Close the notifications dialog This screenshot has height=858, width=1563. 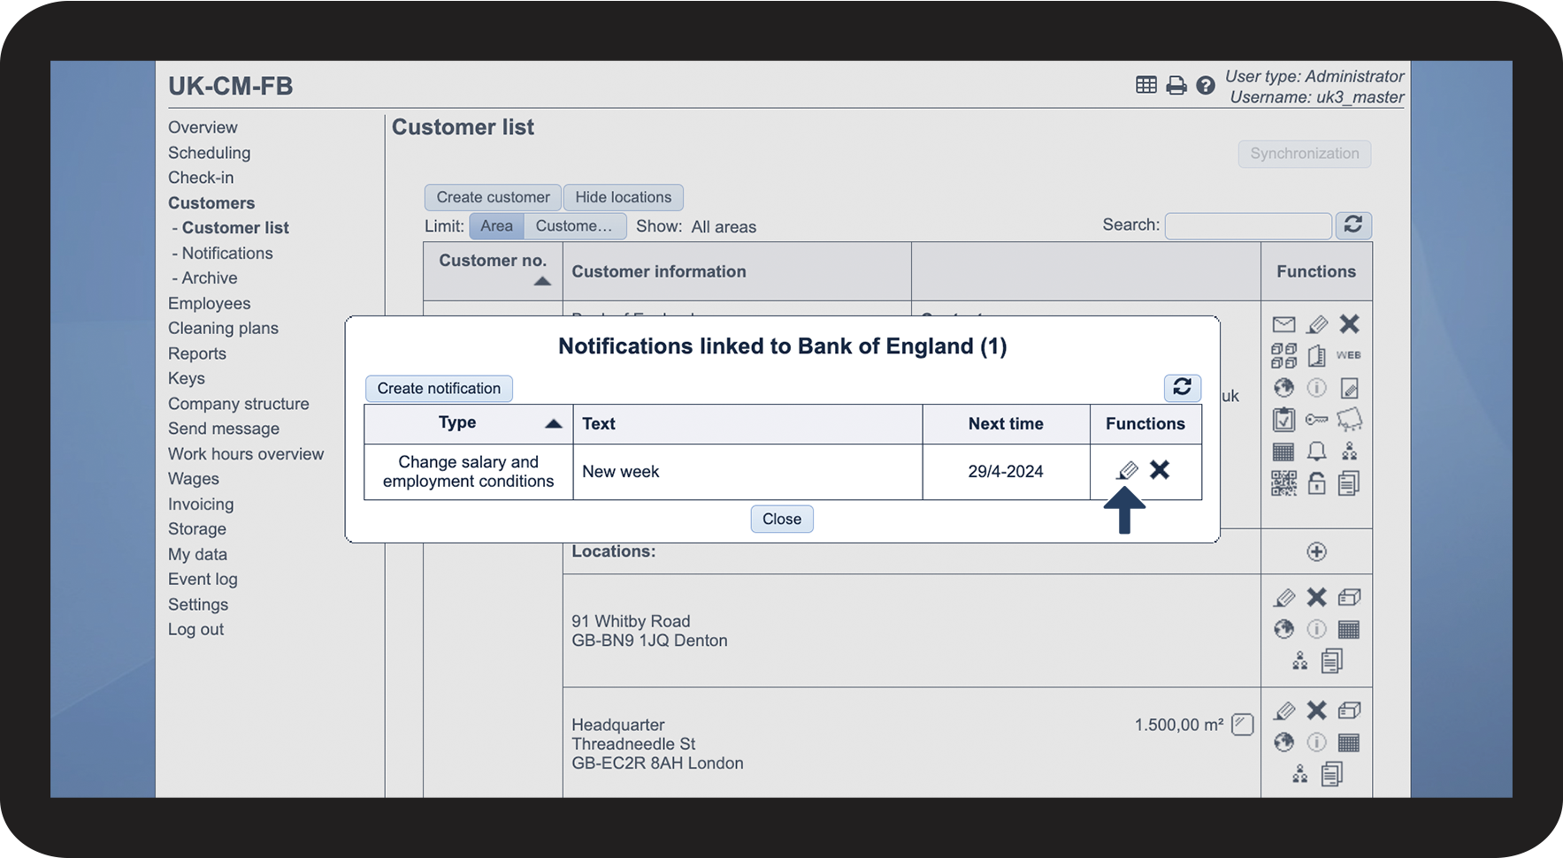[x=781, y=519]
